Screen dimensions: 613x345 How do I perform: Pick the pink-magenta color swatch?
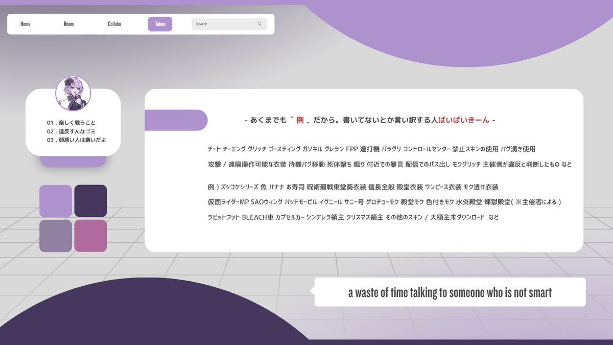pos(90,236)
